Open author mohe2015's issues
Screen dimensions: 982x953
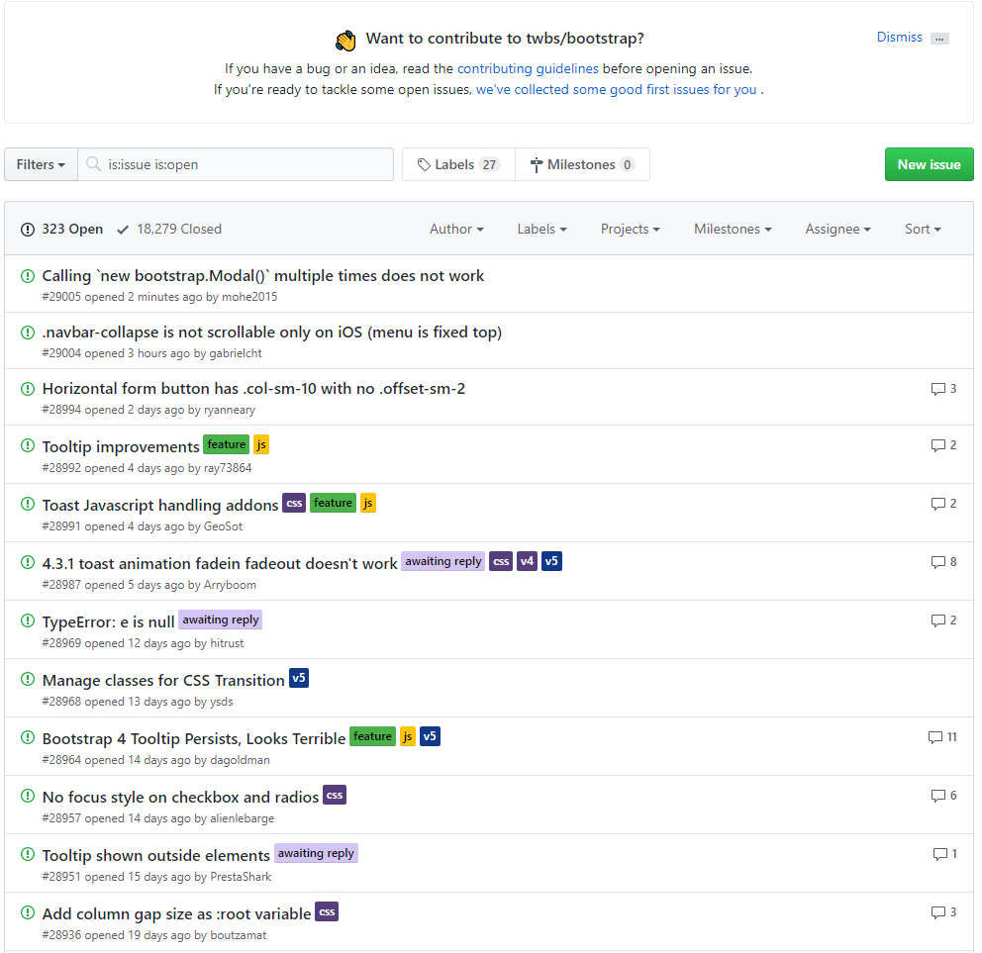(249, 297)
